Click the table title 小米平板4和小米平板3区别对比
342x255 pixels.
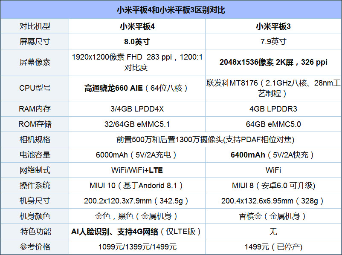click(x=171, y=10)
